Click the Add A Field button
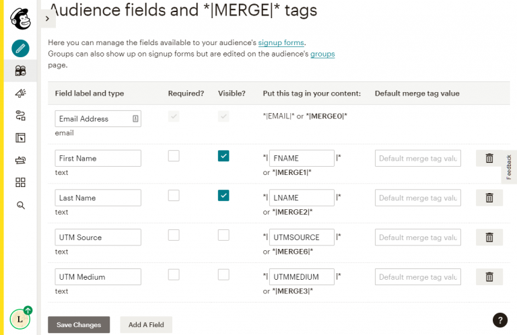The height and width of the screenshot is (335, 517). 146,325
